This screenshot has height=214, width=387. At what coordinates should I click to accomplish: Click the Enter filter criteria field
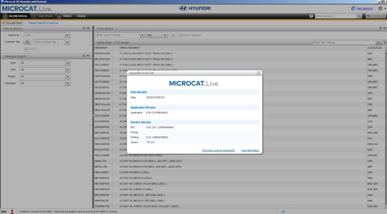pyautogui.click(x=344, y=43)
